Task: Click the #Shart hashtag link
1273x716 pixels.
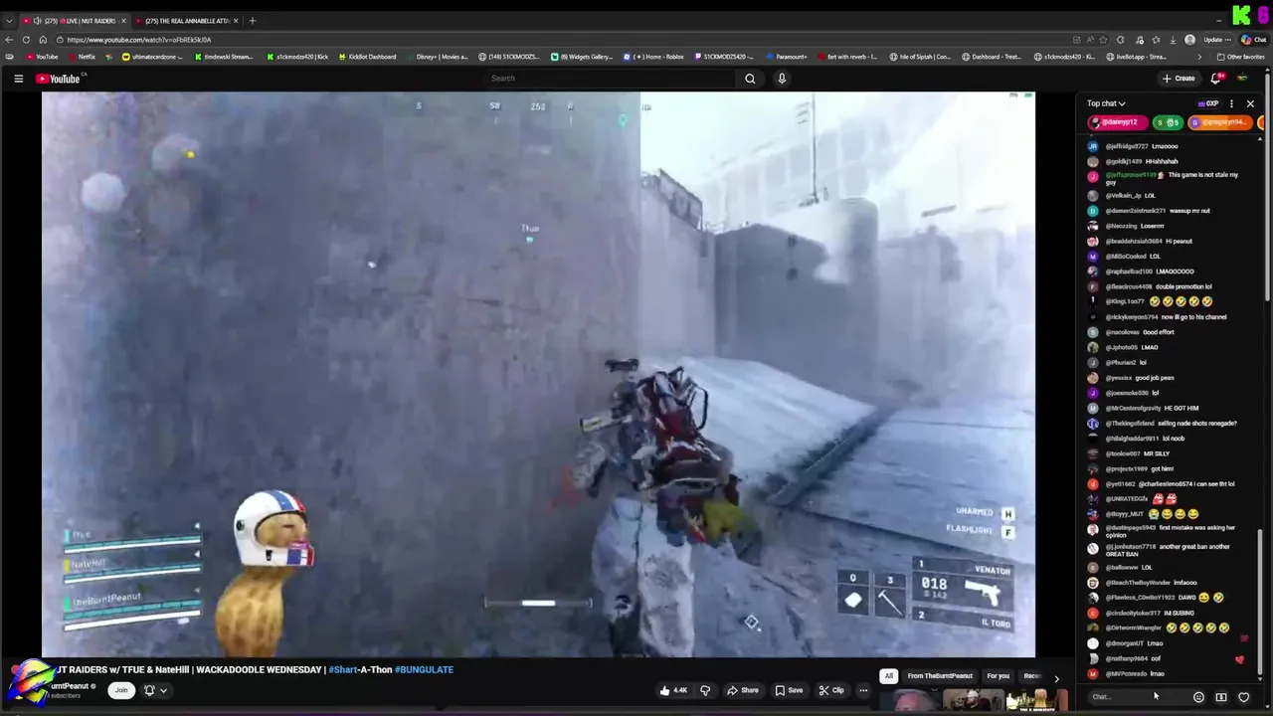Action: (342, 669)
